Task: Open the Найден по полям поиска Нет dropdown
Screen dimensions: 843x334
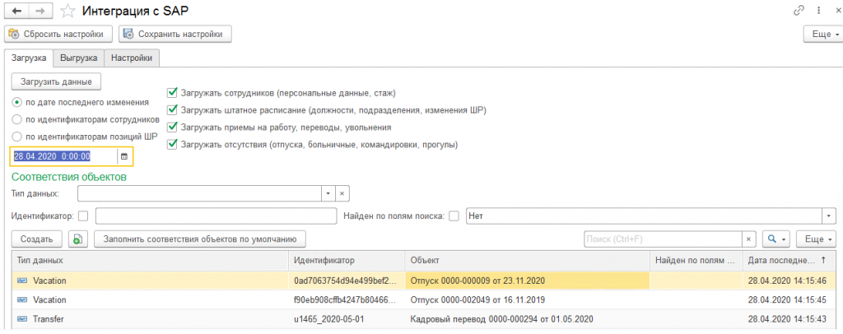Action: (827, 216)
